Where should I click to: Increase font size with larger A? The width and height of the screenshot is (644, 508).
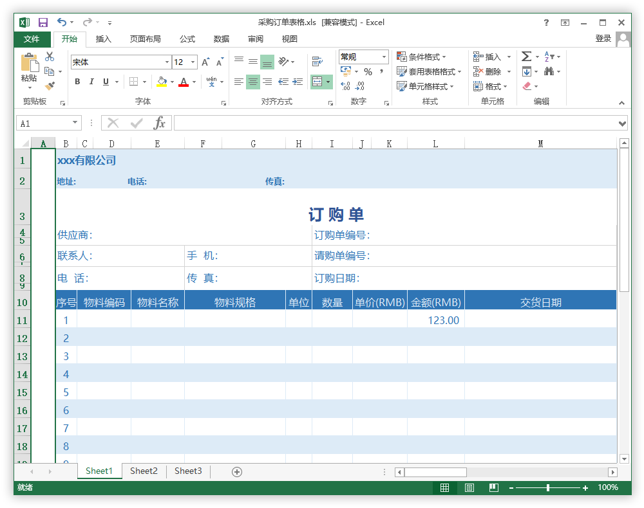pyautogui.click(x=205, y=62)
